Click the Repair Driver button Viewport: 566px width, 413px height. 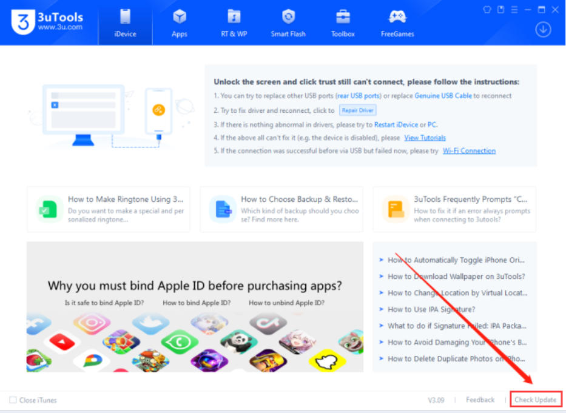click(x=357, y=110)
